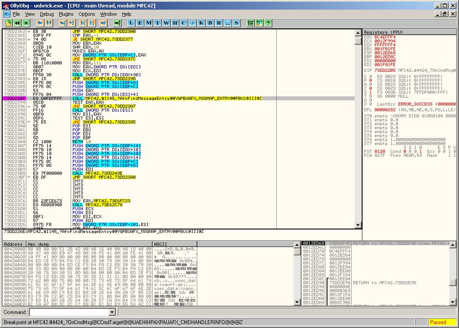Toggle the Registers (FPU) header button

409,32
